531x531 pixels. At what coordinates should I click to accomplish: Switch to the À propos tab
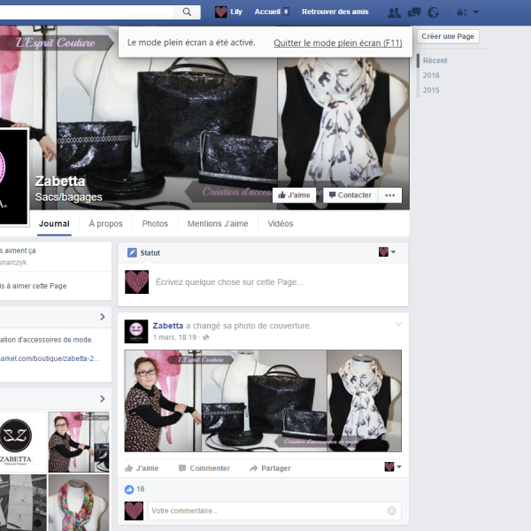(x=106, y=224)
